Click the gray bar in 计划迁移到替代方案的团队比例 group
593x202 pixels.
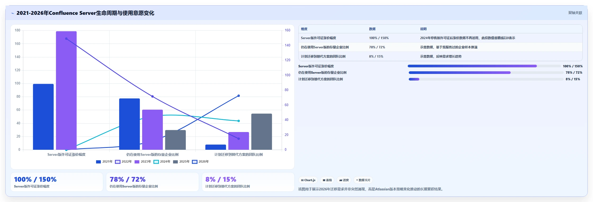[x=262, y=131]
